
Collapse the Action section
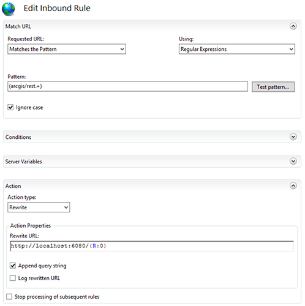(x=293, y=185)
